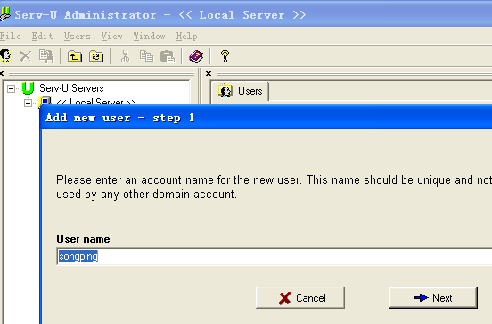Click the Serv-U title bar application icon
492x324 pixels.
[4, 14]
